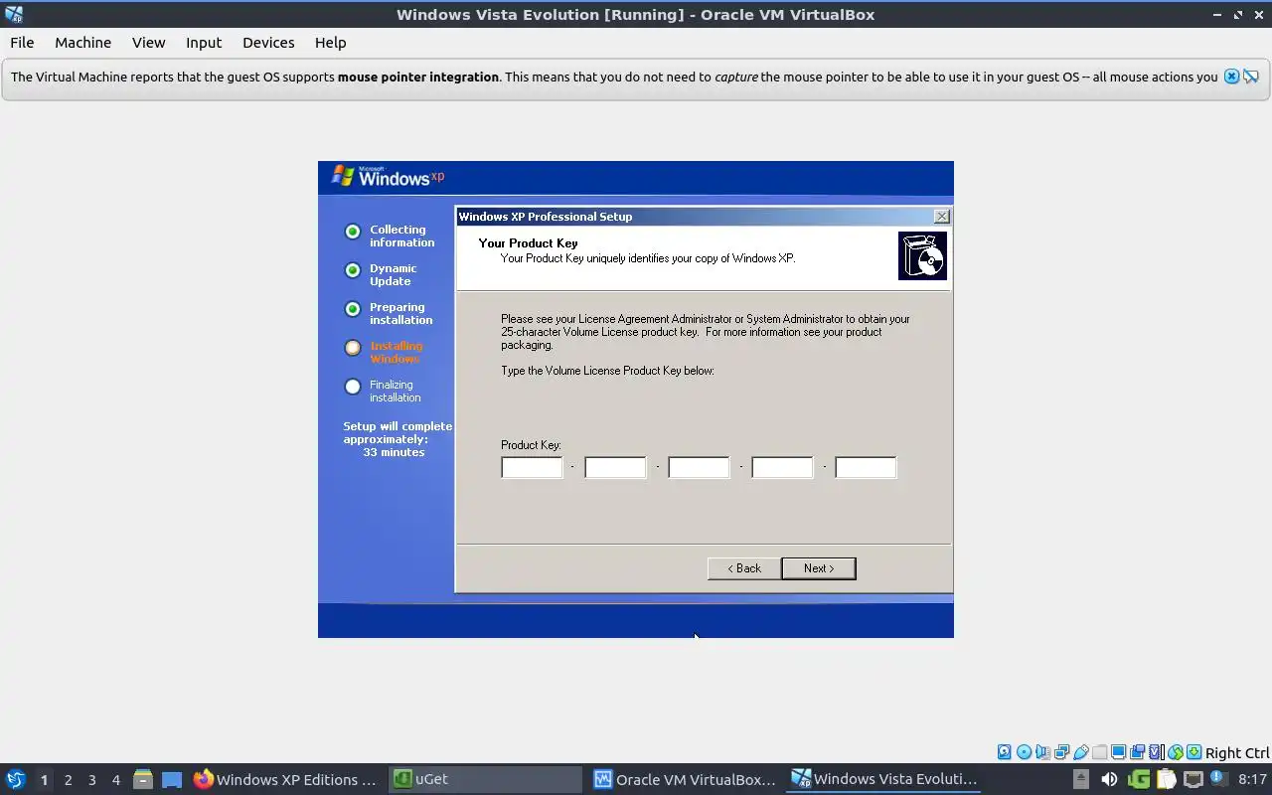Click the first product key field

coord(532,467)
